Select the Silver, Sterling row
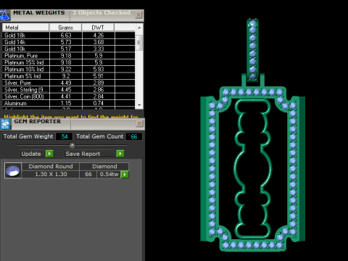 pos(69,89)
